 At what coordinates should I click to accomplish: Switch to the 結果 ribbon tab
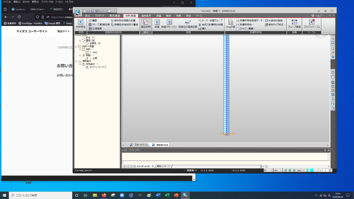pyautogui.click(x=179, y=16)
